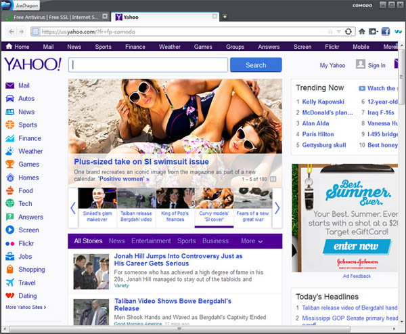
Task: Show previous carousel stories with left chevron
Action: coord(73,208)
